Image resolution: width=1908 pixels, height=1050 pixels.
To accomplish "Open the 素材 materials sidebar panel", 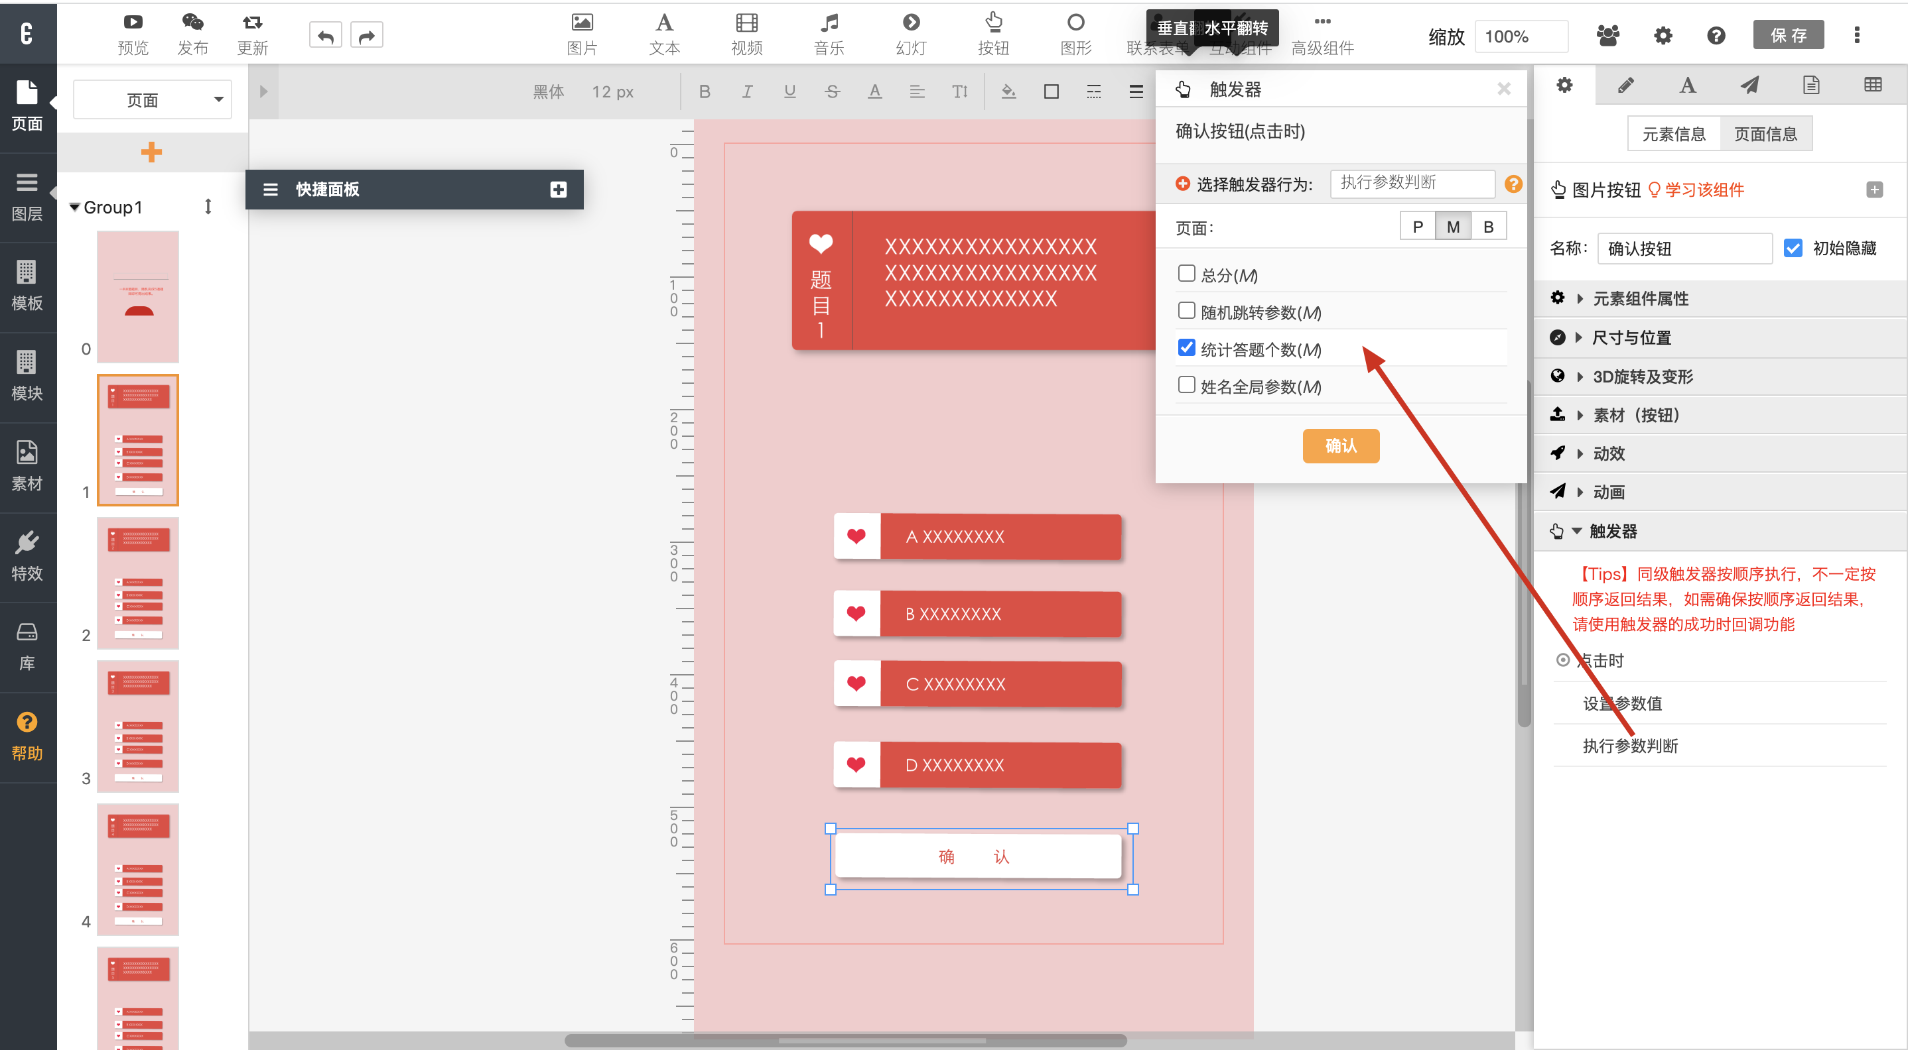I will (27, 466).
